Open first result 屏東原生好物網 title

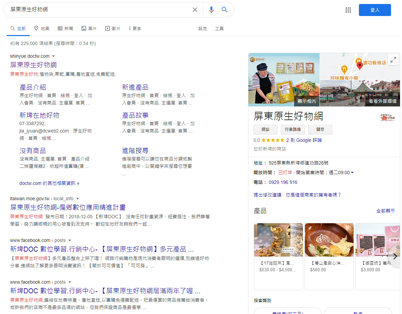coord(33,65)
